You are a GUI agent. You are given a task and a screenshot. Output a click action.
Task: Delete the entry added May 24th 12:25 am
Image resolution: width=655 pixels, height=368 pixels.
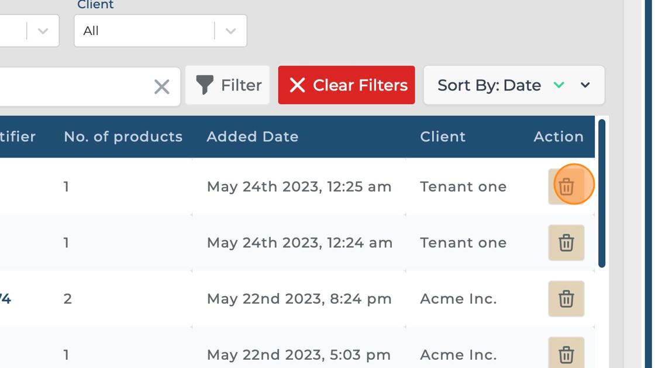tap(566, 187)
